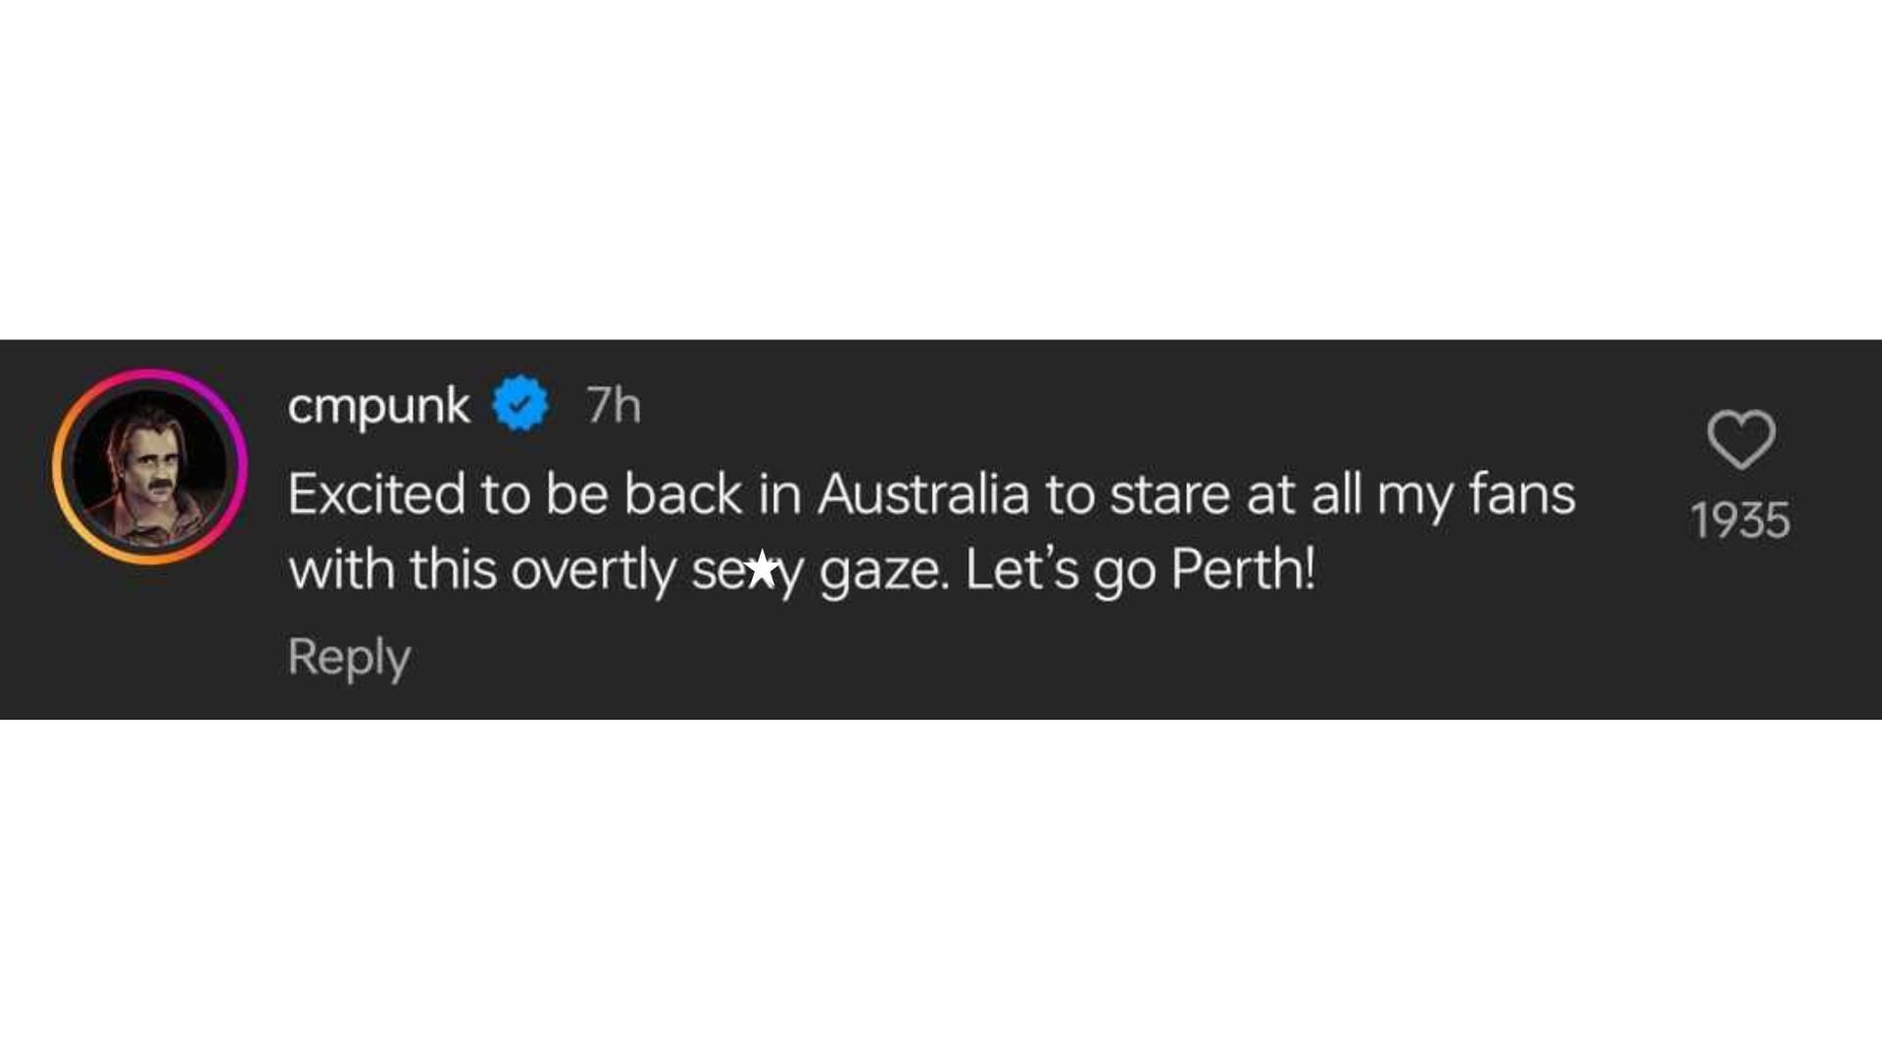View the 1935 likes count

coord(1741,521)
